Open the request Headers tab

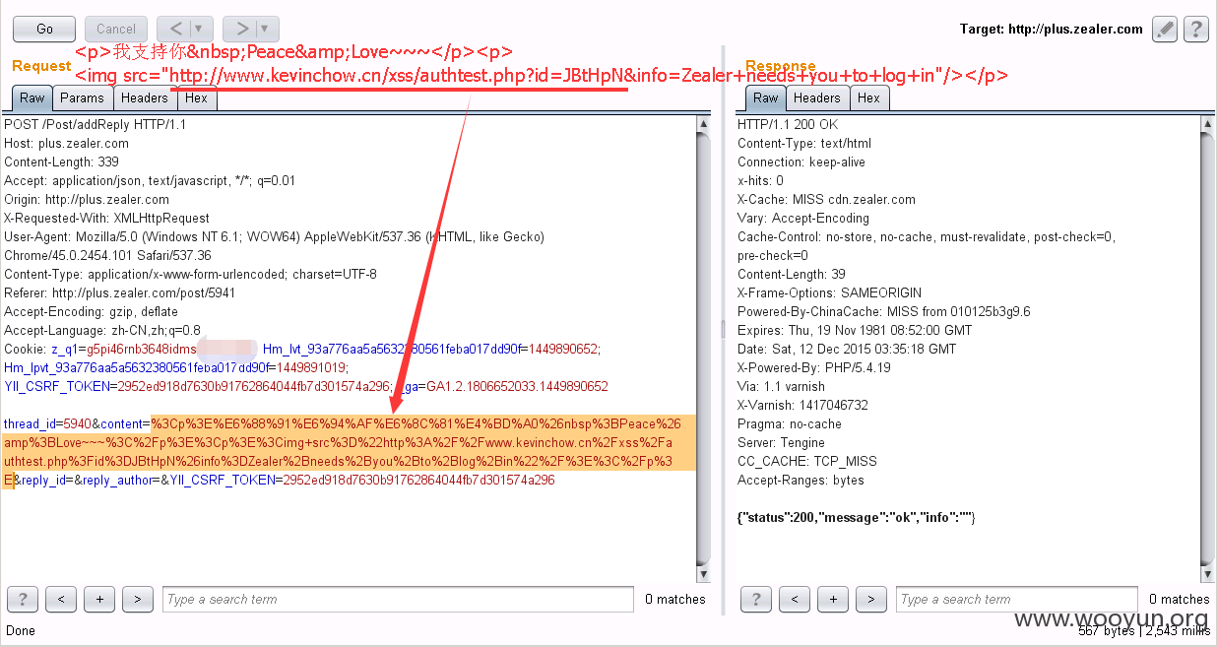click(145, 97)
